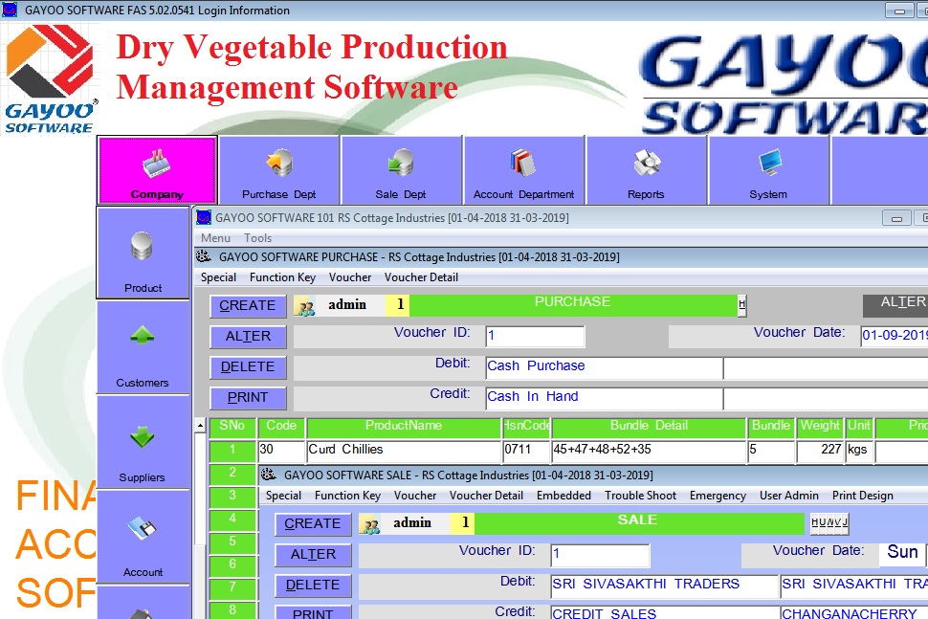
Task: Open Voucher Detail menu in Purchase window
Action: point(421,276)
